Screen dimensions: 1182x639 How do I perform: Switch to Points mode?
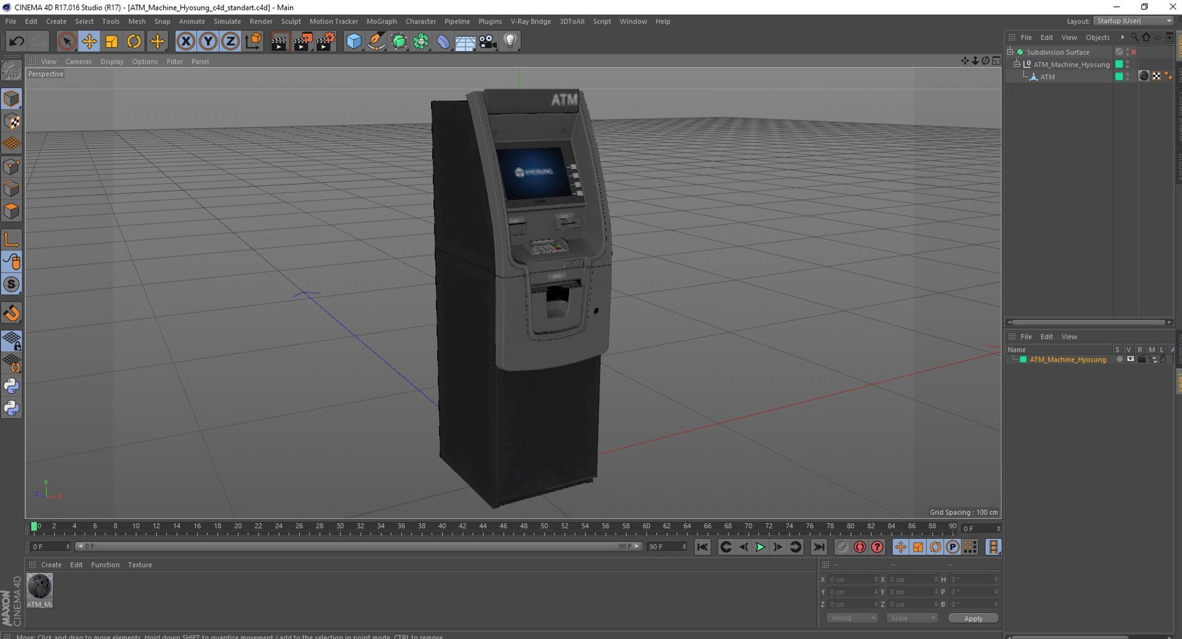[12, 167]
